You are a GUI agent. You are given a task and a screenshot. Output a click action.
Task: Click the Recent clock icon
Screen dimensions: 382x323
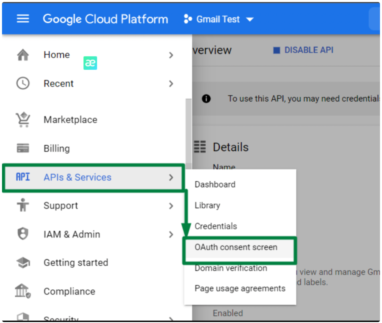[x=23, y=83]
